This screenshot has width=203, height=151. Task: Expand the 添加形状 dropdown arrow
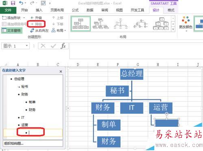click(24, 18)
